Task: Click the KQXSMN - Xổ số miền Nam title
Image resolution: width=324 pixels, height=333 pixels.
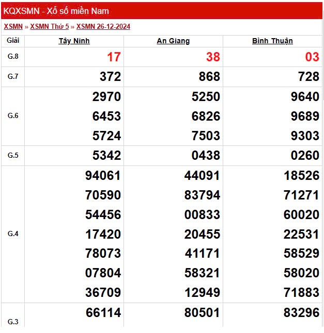Action: point(56,11)
